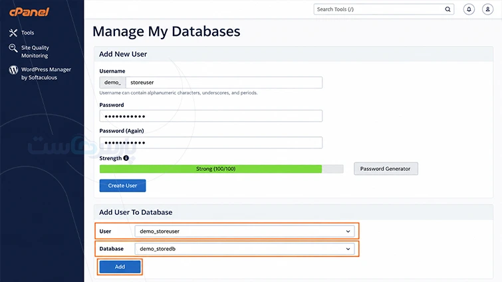Image resolution: width=502 pixels, height=282 pixels.
Task: Open the notifications bell
Action: click(x=469, y=9)
